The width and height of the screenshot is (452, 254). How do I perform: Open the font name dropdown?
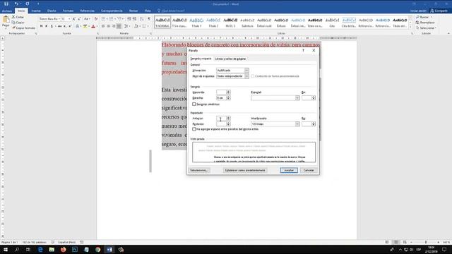tap(59, 19)
